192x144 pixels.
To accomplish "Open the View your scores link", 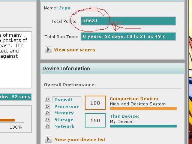I will tap(75, 50).
